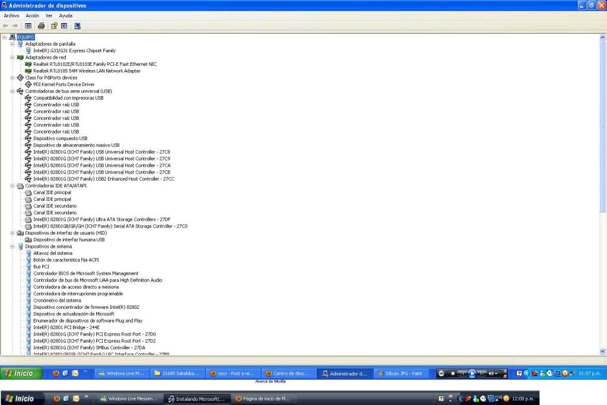Click Administrador d... taskbar button
Viewport: 607px width, 405px height.
coord(345,373)
